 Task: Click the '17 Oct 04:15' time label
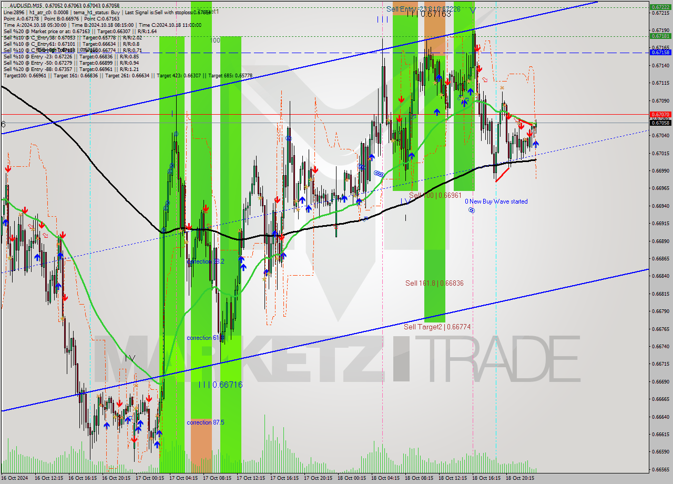(x=184, y=478)
